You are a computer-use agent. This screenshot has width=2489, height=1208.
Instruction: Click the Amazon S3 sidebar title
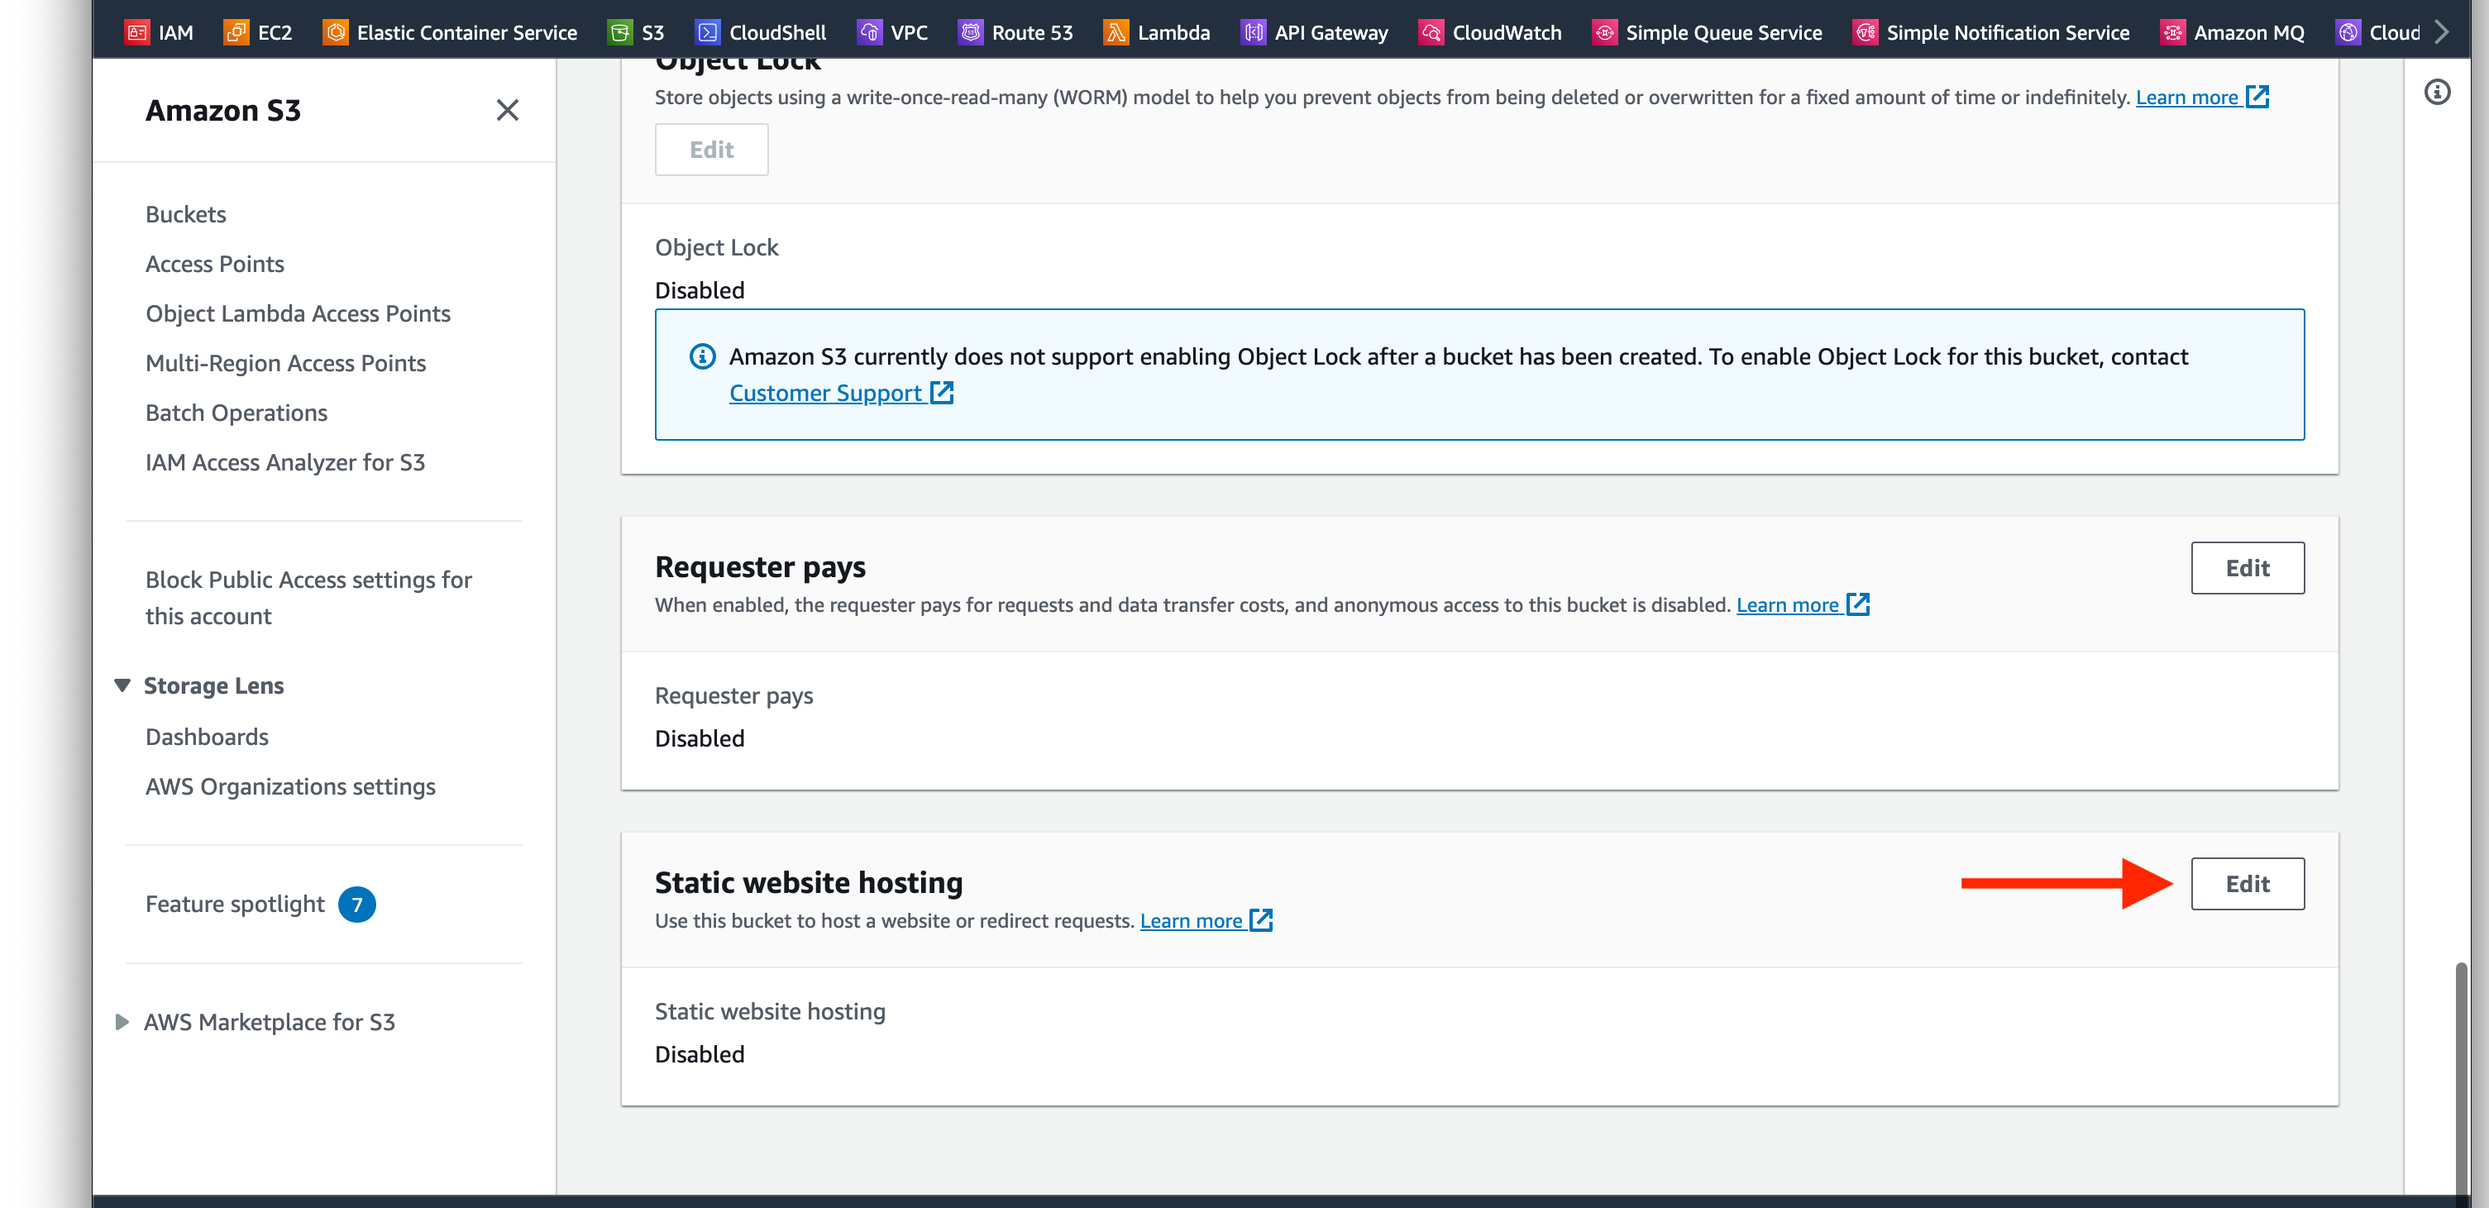point(223,110)
